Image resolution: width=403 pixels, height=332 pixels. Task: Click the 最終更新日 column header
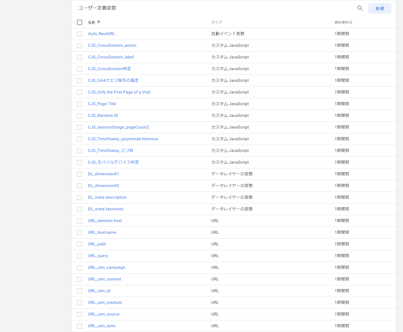tap(343, 22)
